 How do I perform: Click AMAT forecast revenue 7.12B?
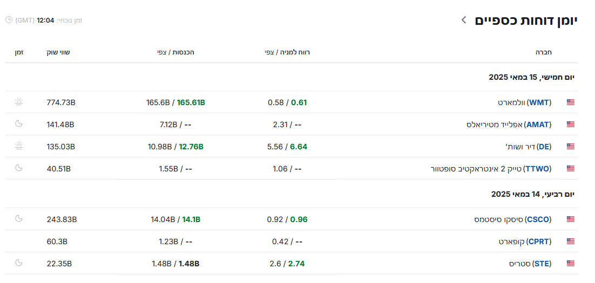click(168, 125)
